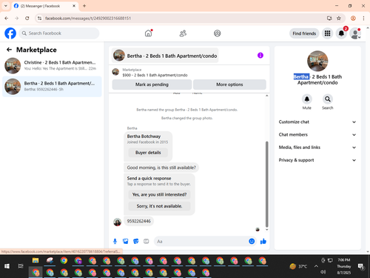Click the conversation header title Bertha
Image resolution: width=370 pixels, height=278 pixels.
tap(165, 56)
